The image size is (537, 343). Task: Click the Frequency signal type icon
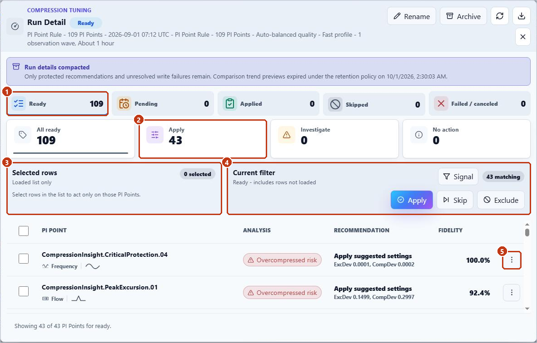tap(45, 266)
